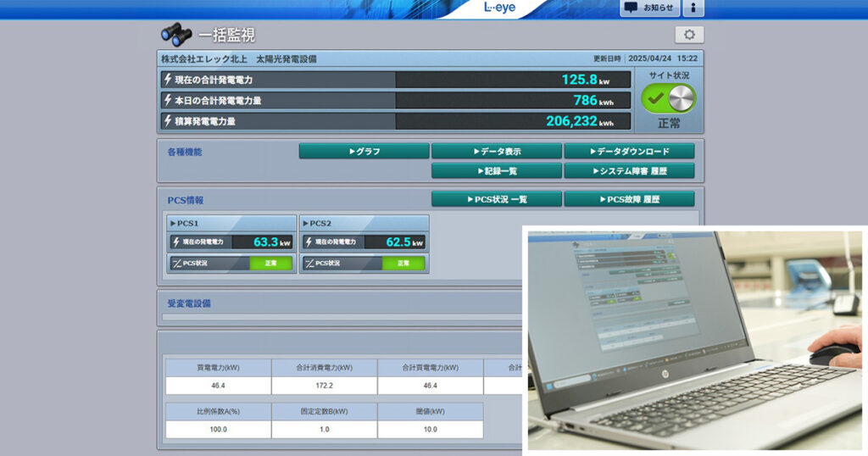Click the information 'i' icon

(693, 8)
